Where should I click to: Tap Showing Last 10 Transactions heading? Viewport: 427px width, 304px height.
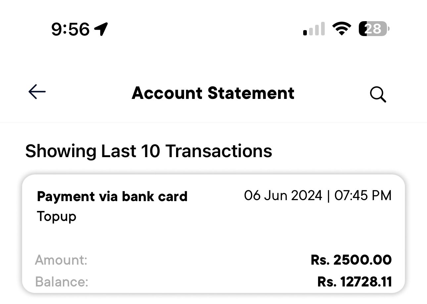pyautogui.click(x=149, y=151)
